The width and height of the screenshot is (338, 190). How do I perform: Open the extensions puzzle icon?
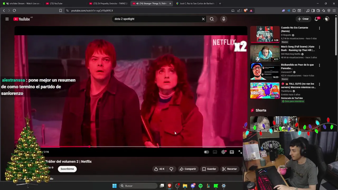tap(294, 11)
